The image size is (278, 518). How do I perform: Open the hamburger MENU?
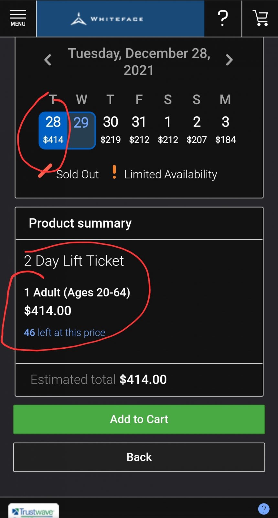click(18, 18)
